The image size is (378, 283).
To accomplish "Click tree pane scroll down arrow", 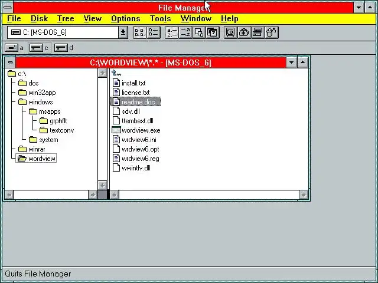I will point(102,185).
